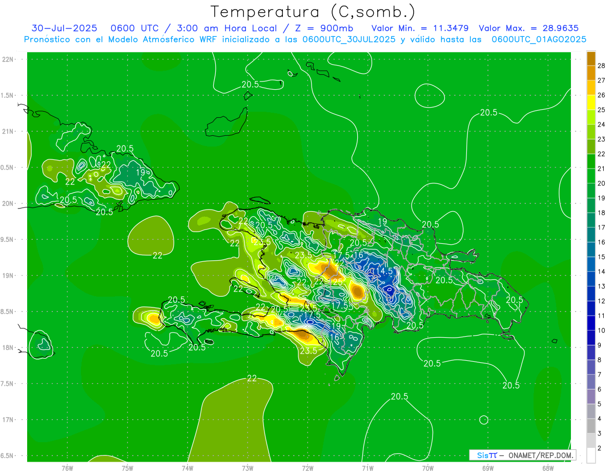Image resolution: width=615 pixels, height=475 pixels.
Task: Click the "25" contour label over Hispaniola
Action: pyautogui.click(x=337, y=282)
